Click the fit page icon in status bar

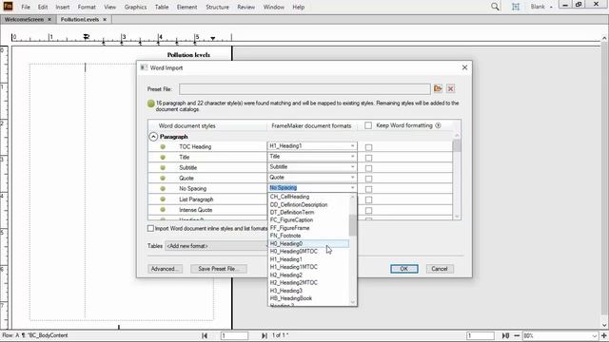click(505, 335)
